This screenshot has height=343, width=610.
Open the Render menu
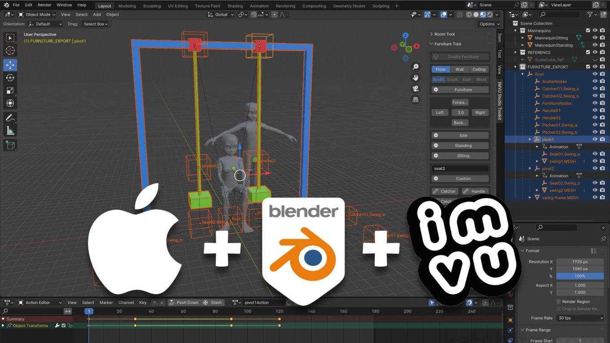pos(44,5)
